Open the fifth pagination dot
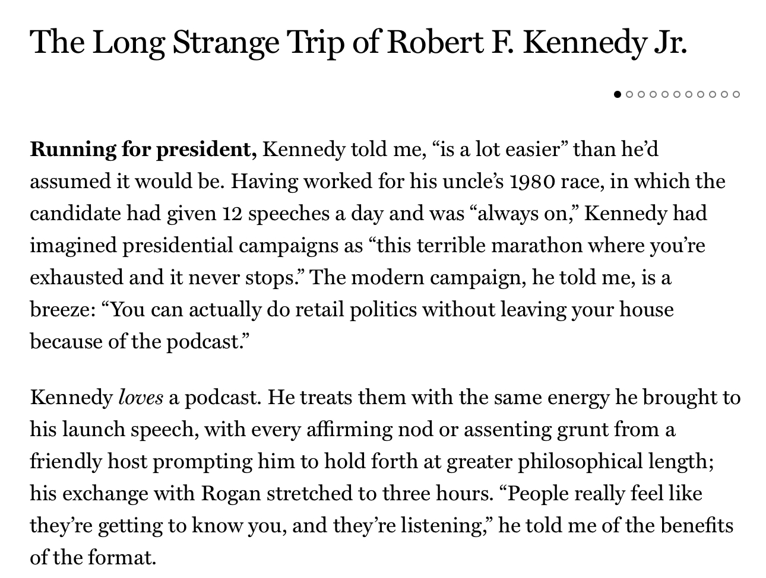The width and height of the screenshot is (766, 578). (x=665, y=94)
